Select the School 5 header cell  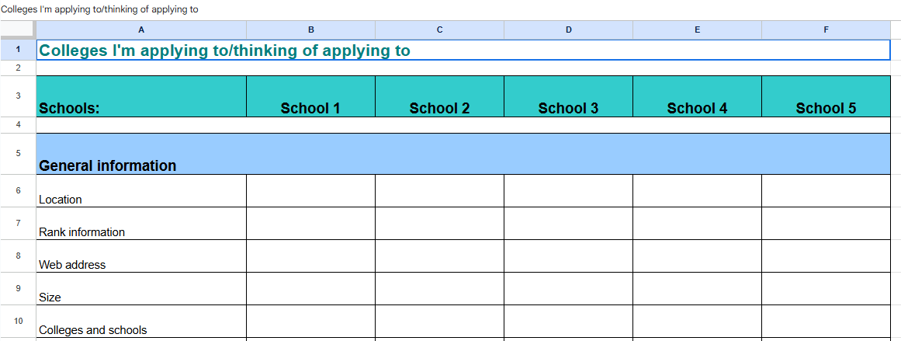point(826,97)
